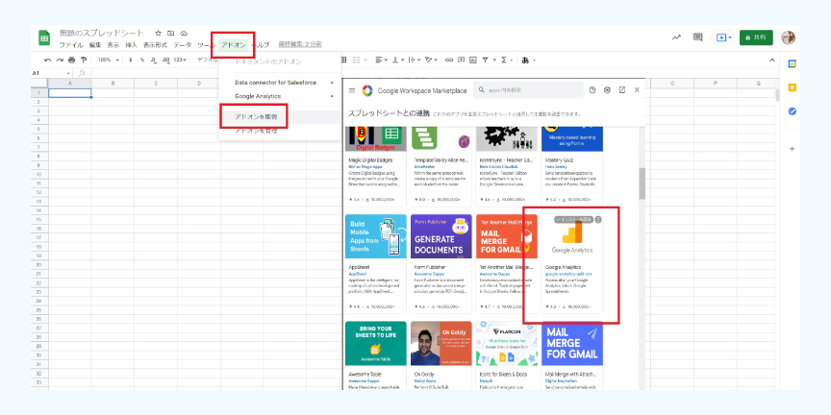The height and width of the screenshot is (415, 831).
Task: Click the Redo toolbar icon
Action: pyautogui.click(x=60, y=60)
